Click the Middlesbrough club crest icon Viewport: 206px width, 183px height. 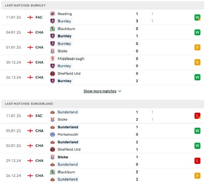pyautogui.click(x=52, y=59)
